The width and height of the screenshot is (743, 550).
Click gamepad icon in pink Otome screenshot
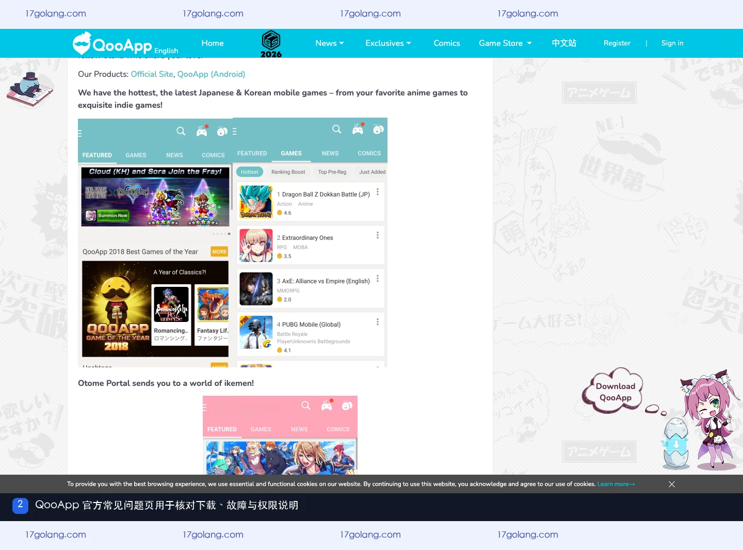point(327,406)
